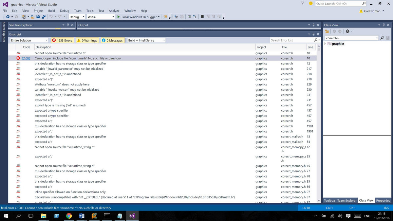Toggle the 0 Warnings filter

pos(87,40)
